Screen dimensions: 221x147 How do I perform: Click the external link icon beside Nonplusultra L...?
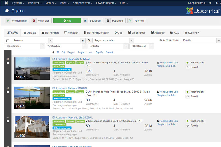pos(210,3)
